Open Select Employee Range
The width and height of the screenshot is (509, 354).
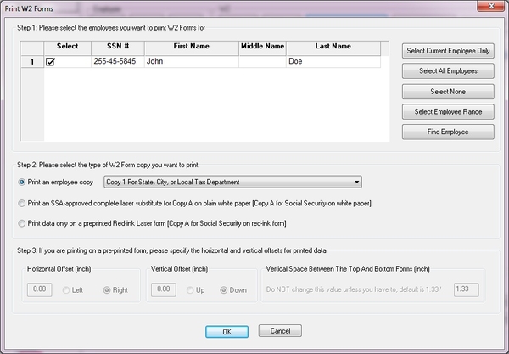448,111
